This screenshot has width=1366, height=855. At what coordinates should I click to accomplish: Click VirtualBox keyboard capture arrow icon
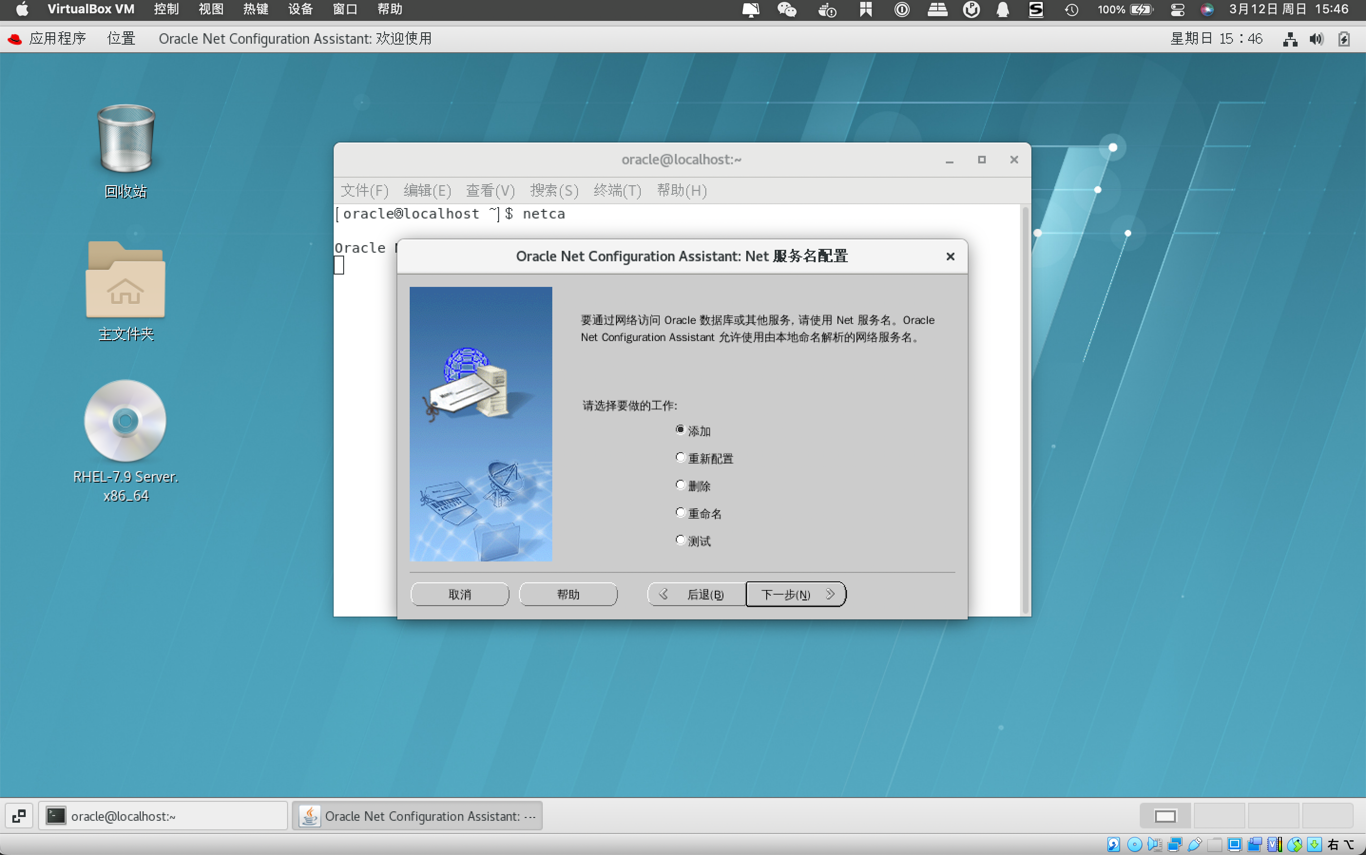pyautogui.click(x=1314, y=845)
